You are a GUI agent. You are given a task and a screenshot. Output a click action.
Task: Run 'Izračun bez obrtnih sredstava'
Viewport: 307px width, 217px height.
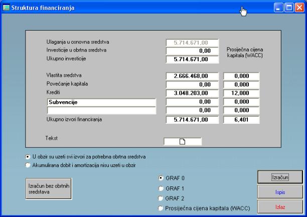(49, 189)
